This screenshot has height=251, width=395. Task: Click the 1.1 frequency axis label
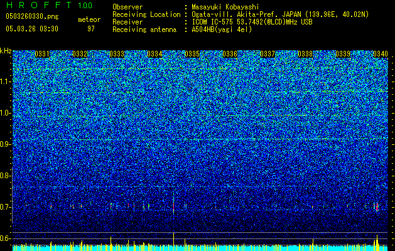6,82
